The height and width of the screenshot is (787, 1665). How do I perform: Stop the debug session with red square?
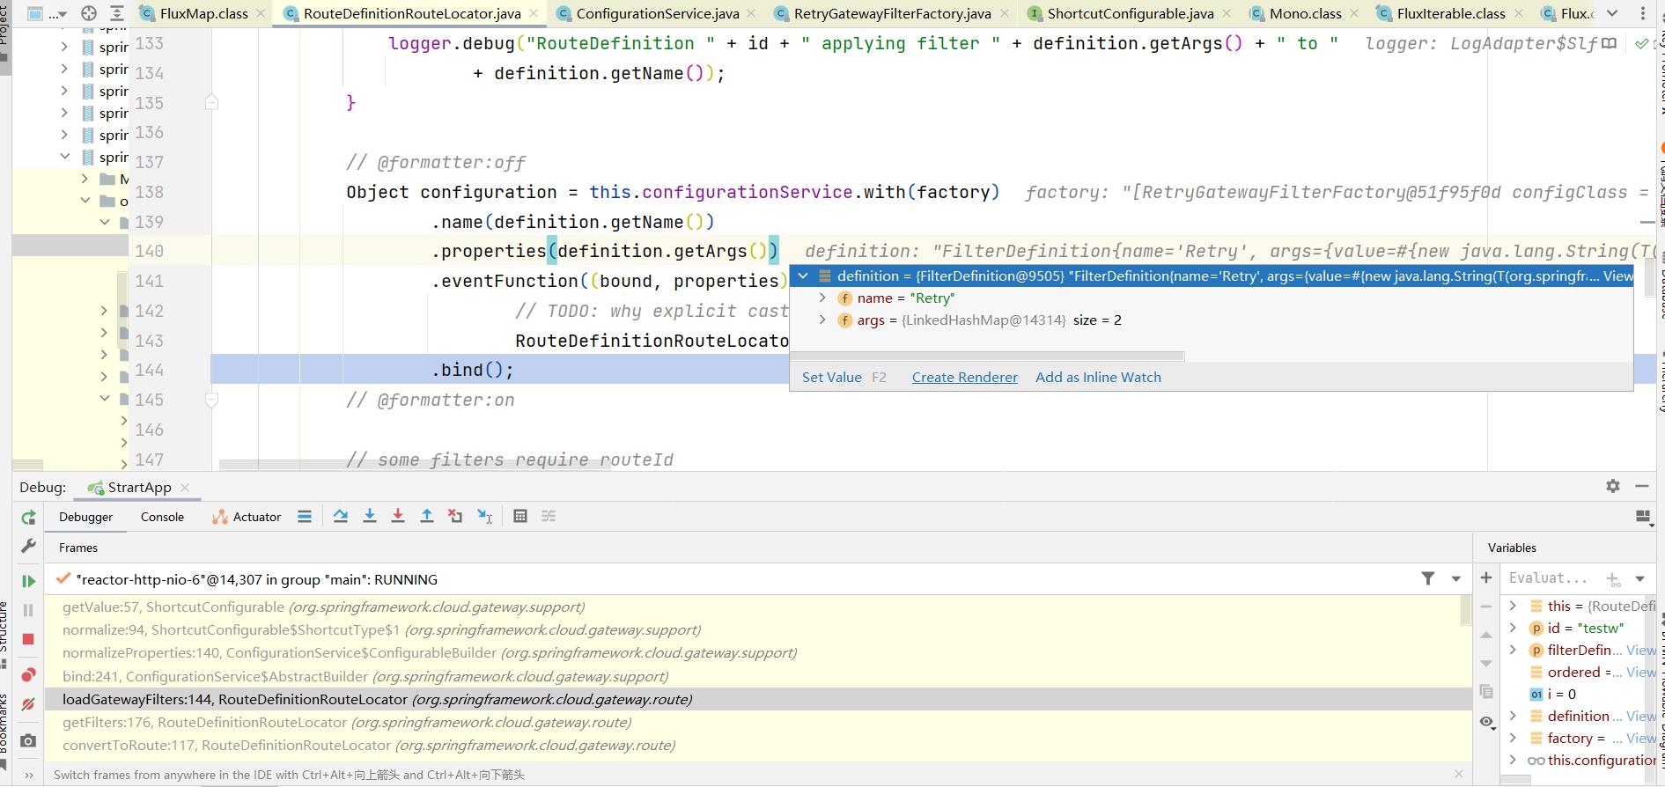[28, 639]
